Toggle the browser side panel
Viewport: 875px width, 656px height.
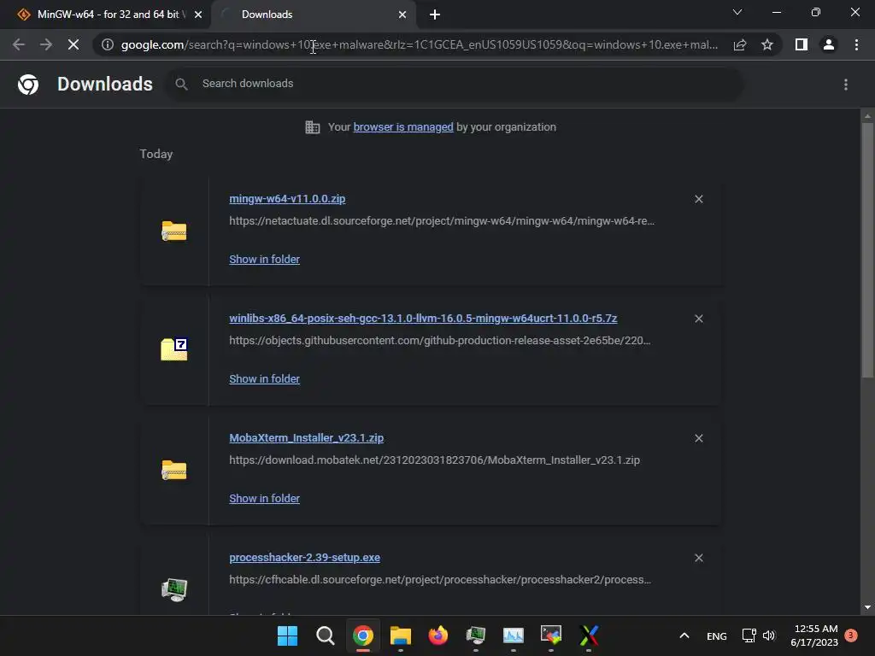click(x=802, y=44)
